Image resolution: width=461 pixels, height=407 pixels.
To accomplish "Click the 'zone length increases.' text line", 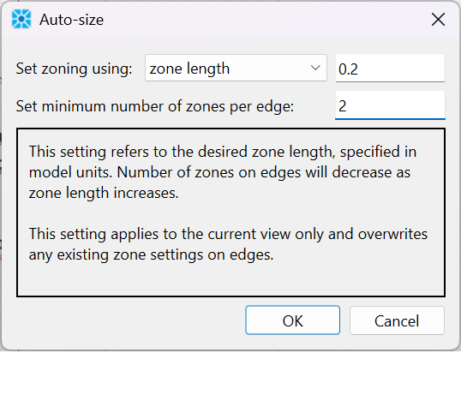I will (104, 193).
